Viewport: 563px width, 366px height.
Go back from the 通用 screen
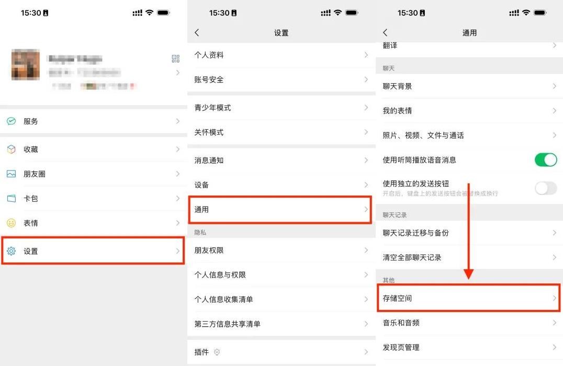385,32
